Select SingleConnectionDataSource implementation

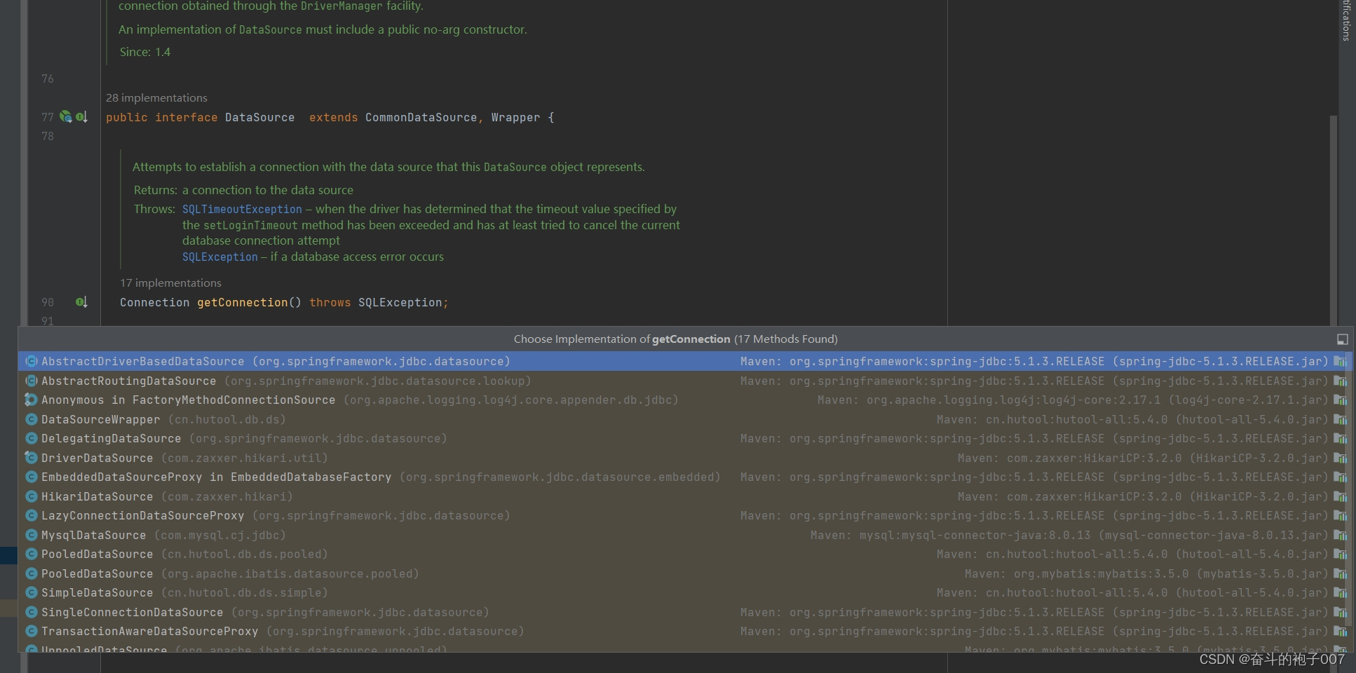pyautogui.click(x=684, y=612)
